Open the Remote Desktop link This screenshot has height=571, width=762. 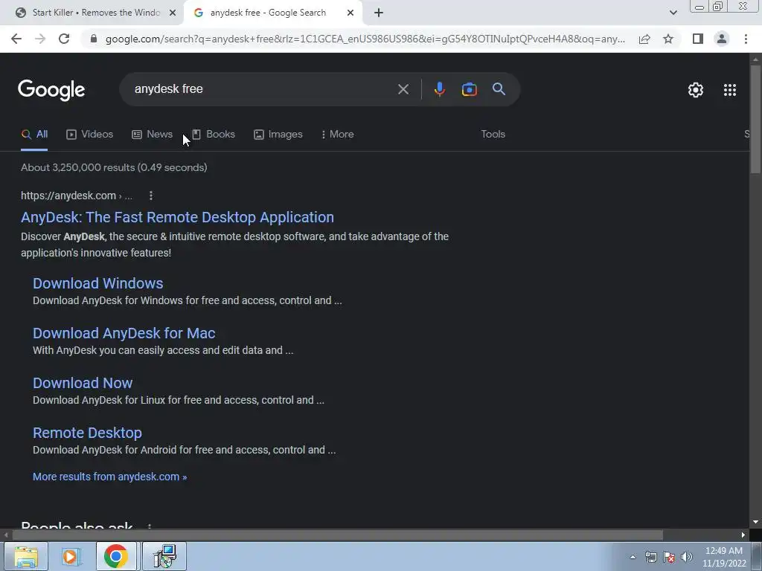pos(88,433)
